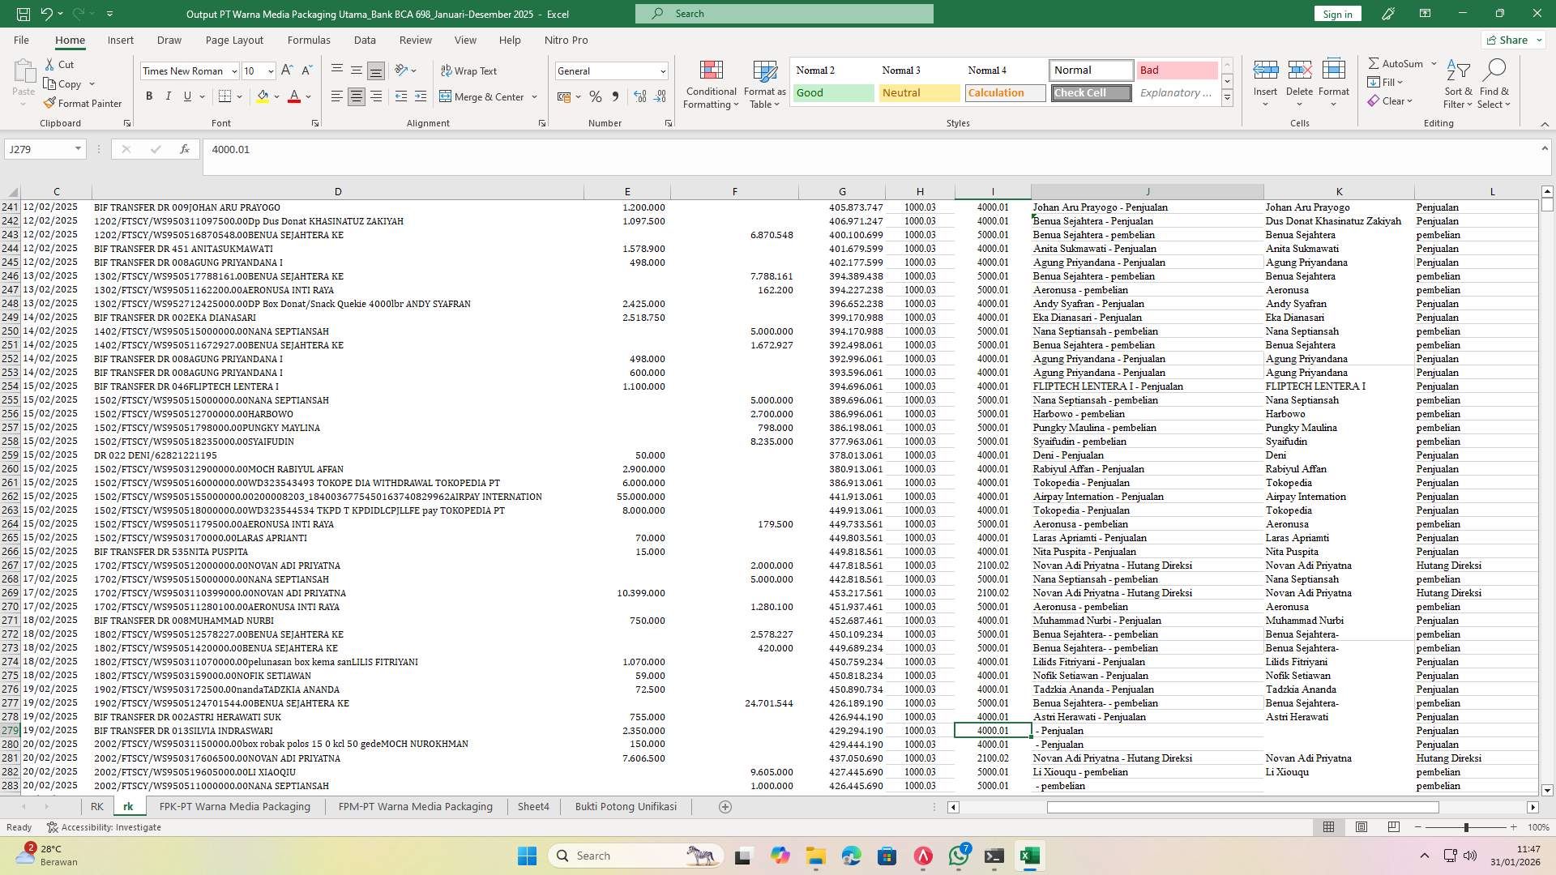
Task: Open the Sort & Filter tool
Action: click(x=1457, y=84)
